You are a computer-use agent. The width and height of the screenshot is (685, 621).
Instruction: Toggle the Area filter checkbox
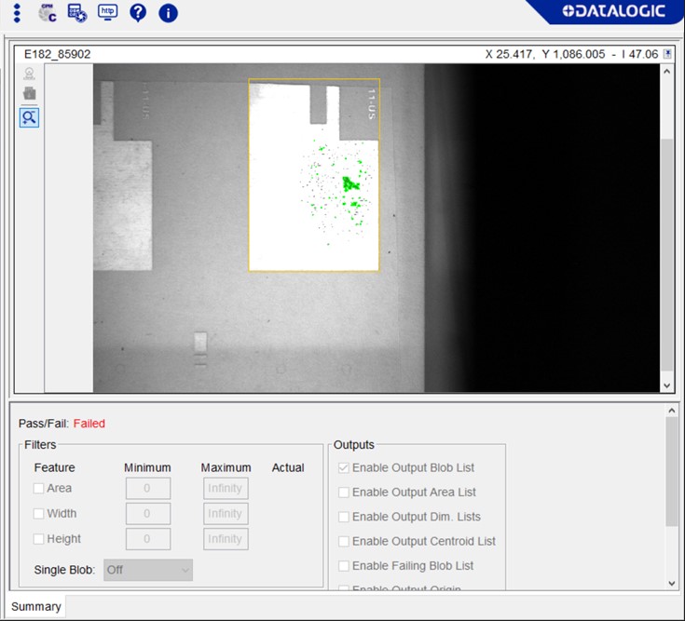[x=38, y=488]
